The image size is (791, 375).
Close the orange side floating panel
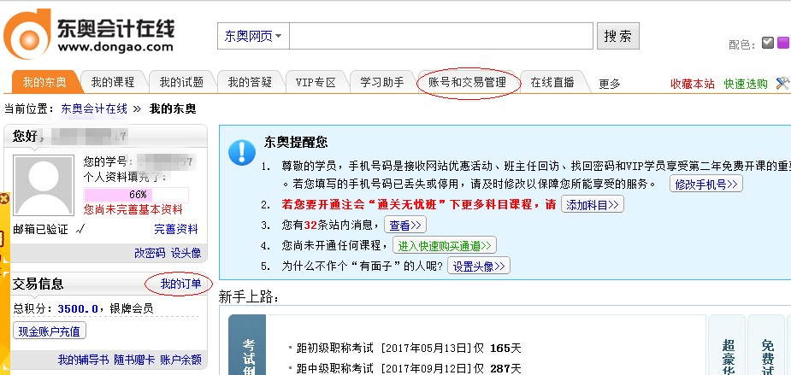3,198
